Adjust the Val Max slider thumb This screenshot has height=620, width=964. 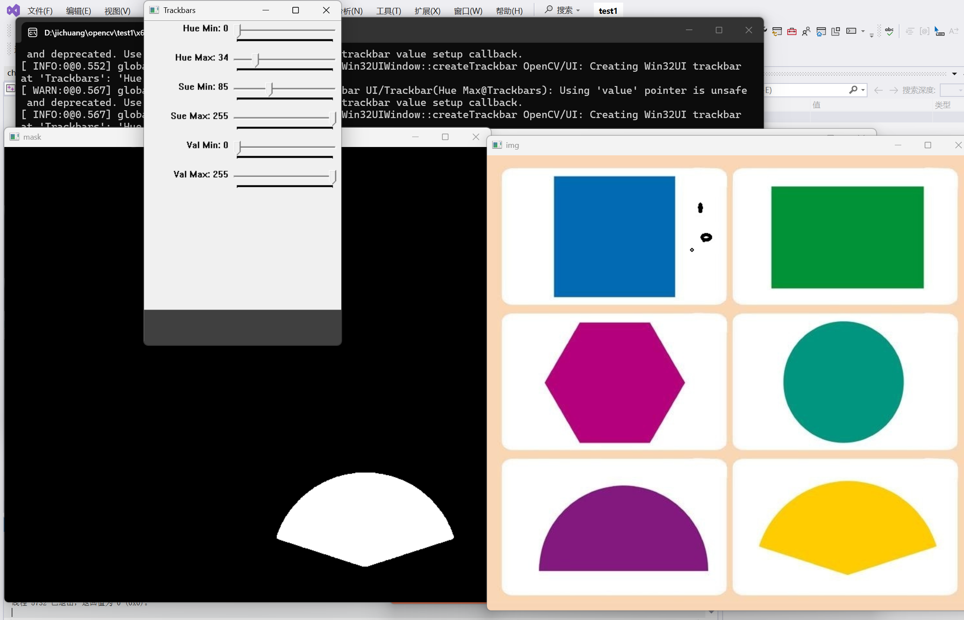(333, 176)
